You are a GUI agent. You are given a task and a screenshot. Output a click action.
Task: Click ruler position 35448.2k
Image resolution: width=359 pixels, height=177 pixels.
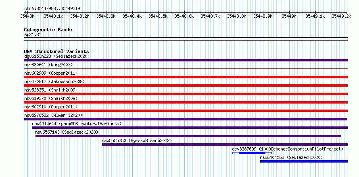click(79, 16)
